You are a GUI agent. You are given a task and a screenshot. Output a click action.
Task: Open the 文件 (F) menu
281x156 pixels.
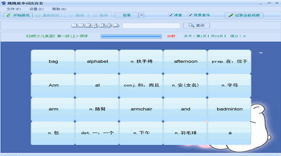click(14, 9)
